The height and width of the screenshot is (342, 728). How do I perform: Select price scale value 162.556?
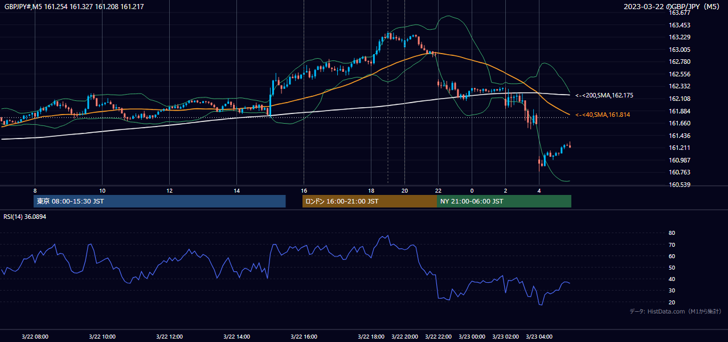pyautogui.click(x=679, y=74)
